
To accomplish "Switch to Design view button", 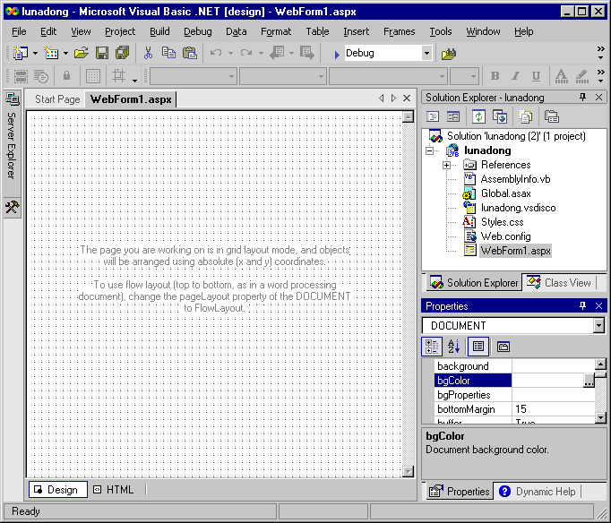I will click(57, 490).
